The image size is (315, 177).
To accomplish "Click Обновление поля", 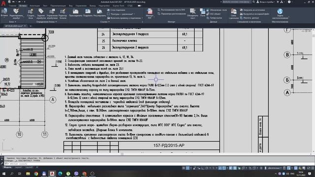I will (217, 10).
